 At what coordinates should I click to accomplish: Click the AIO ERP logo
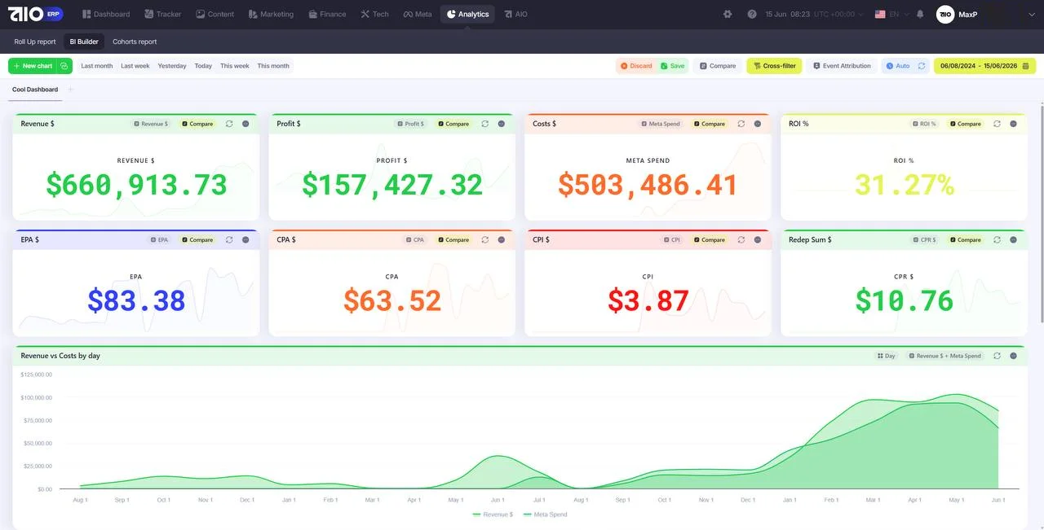pyautogui.click(x=35, y=14)
